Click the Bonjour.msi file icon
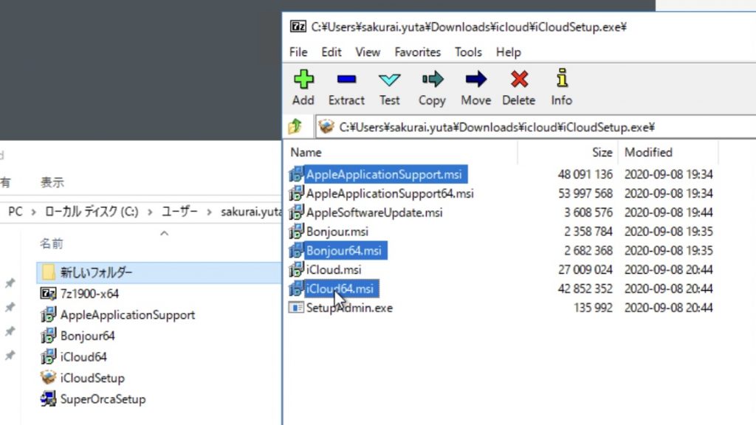Screen dimensions: 756x425 point(296,231)
